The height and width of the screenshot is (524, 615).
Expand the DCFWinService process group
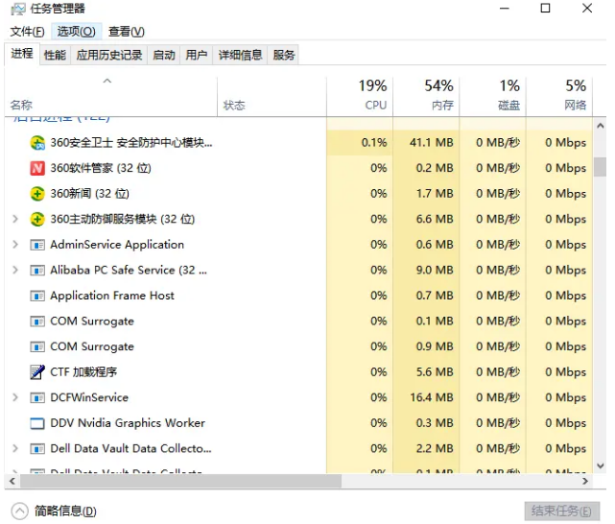(15, 397)
